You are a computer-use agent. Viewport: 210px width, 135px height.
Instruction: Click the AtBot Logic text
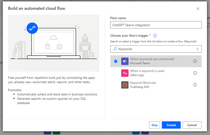pyautogui.click(x=137, y=75)
